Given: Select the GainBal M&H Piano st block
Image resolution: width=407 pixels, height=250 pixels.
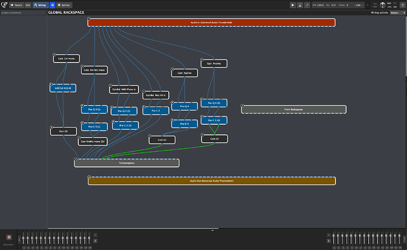Looking at the screenshot, I should (x=124, y=89).
